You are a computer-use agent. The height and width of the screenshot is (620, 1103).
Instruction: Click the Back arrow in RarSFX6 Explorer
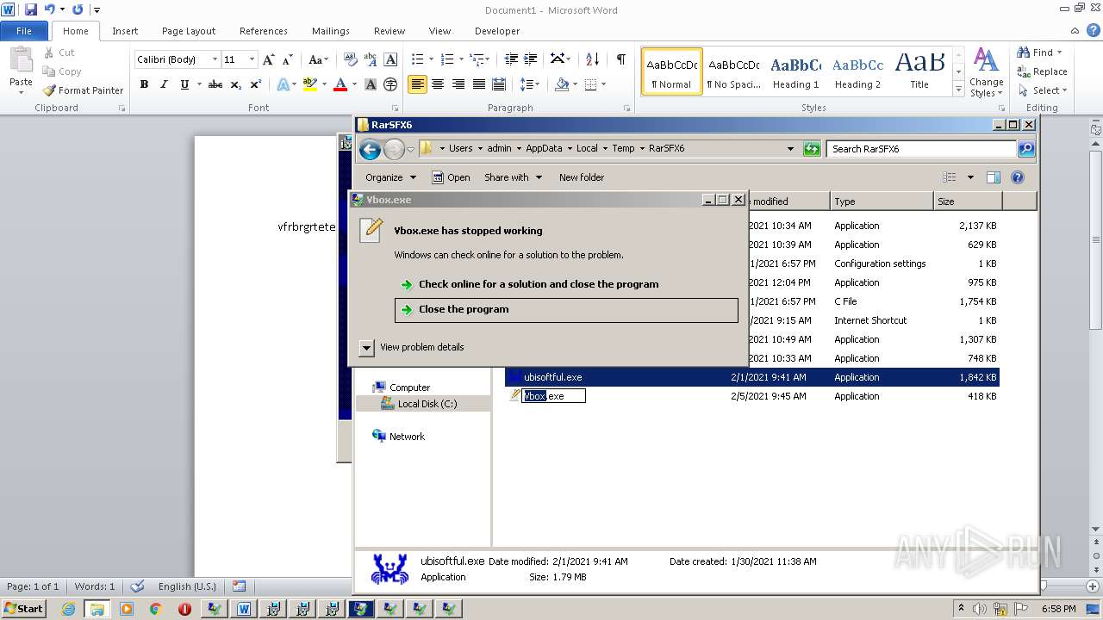pyautogui.click(x=370, y=149)
